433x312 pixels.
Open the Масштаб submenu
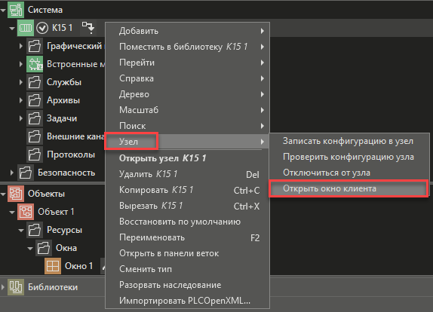click(187, 110)
